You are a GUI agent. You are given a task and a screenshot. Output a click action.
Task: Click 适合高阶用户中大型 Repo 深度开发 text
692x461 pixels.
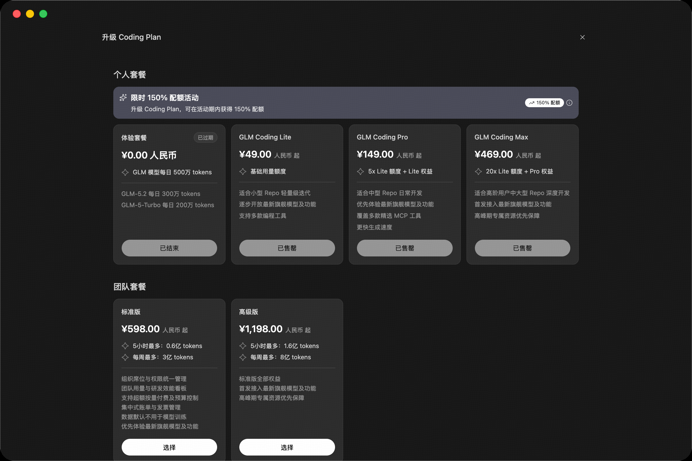pyautogui.click(x=522, y=193)
